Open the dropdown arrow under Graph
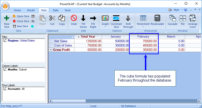202x108 pixels. 105,27
